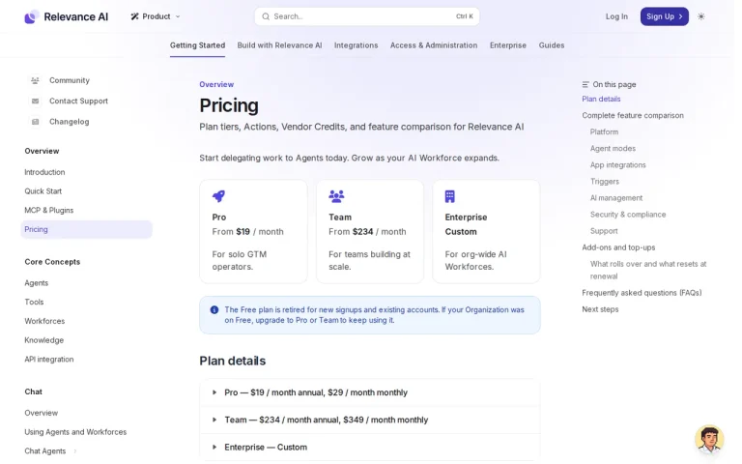Jump to Platform in page outline
Viewport: 742px width, 464px height.
[604, 132]
